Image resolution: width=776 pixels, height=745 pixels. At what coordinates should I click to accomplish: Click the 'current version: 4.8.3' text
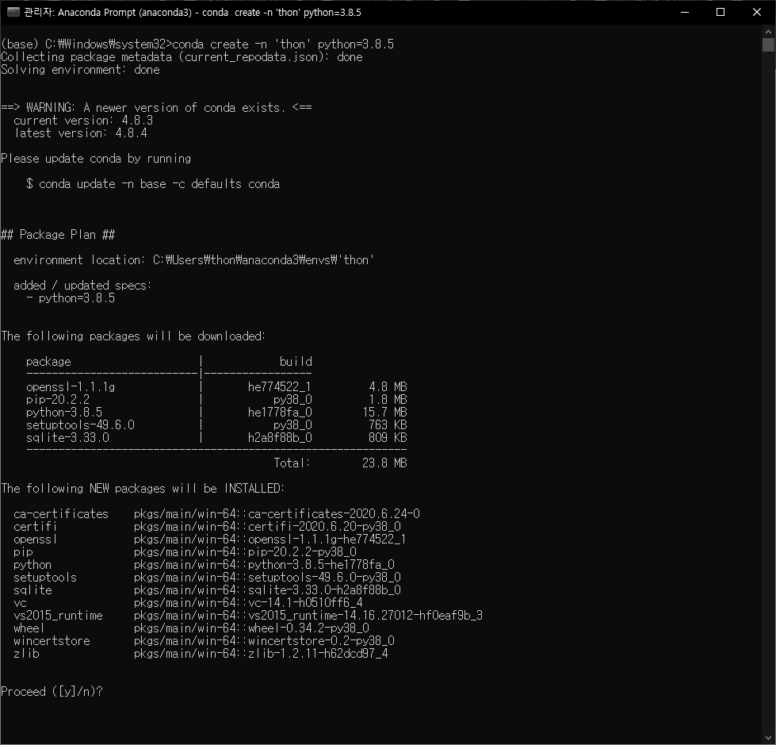(x=83, y=121)
